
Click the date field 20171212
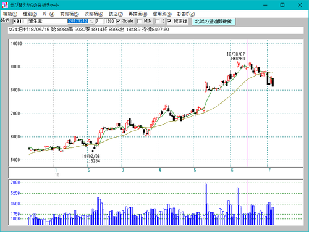pos(78,21)
